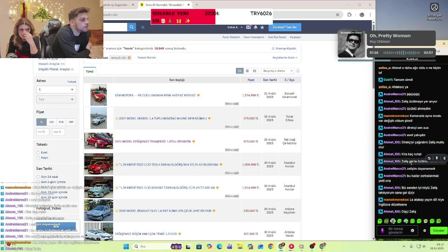Choose GBP currency toggle
This screenshot has height=252, width=448.
point(71,122)
